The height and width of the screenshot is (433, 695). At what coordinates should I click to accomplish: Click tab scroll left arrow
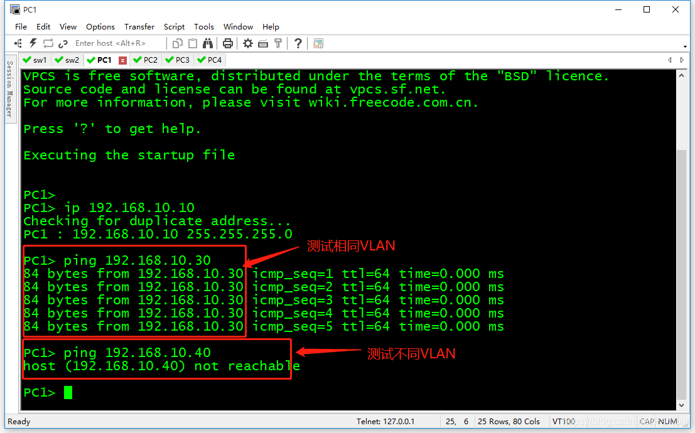tap(670, 60)
